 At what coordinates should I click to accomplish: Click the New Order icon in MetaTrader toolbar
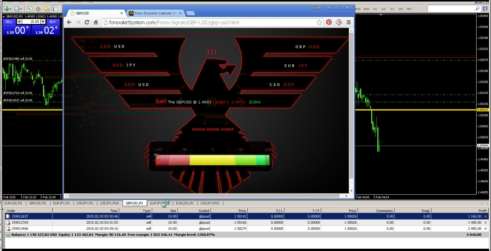pos(6,9)
